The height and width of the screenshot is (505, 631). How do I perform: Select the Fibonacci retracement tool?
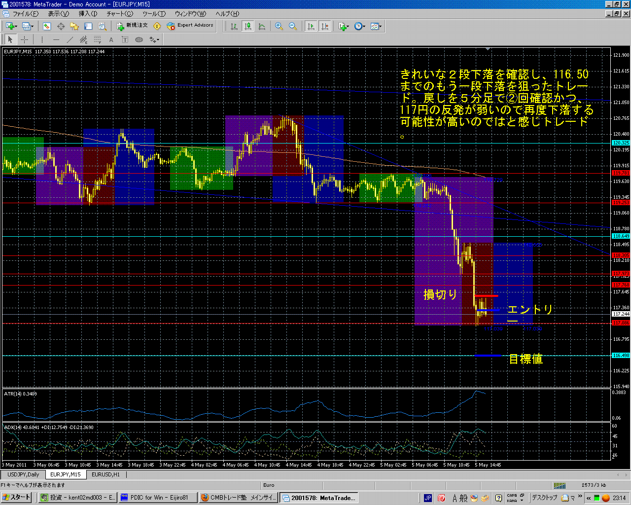click(98, 40)
